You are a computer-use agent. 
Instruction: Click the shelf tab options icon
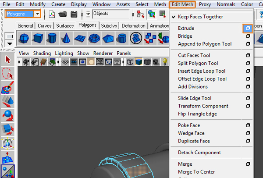click(10, 36)
